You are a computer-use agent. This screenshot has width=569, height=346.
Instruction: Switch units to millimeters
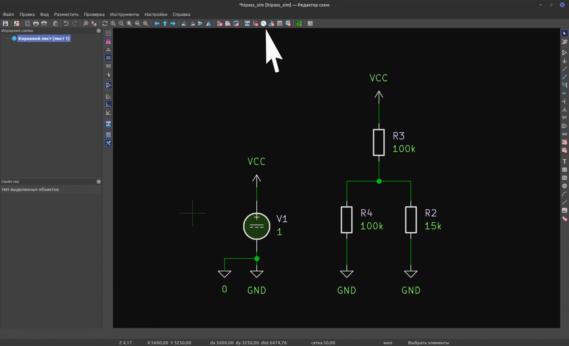108,66
